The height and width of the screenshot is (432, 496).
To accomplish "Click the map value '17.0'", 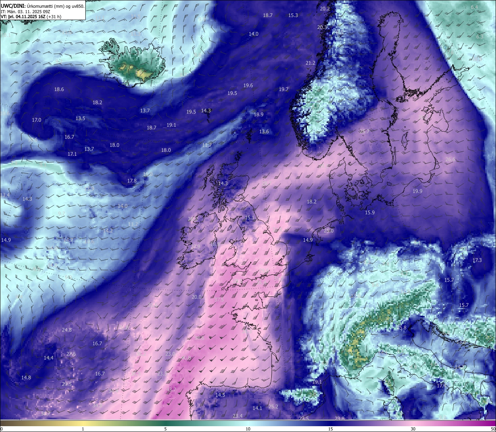I will [37, 120].
